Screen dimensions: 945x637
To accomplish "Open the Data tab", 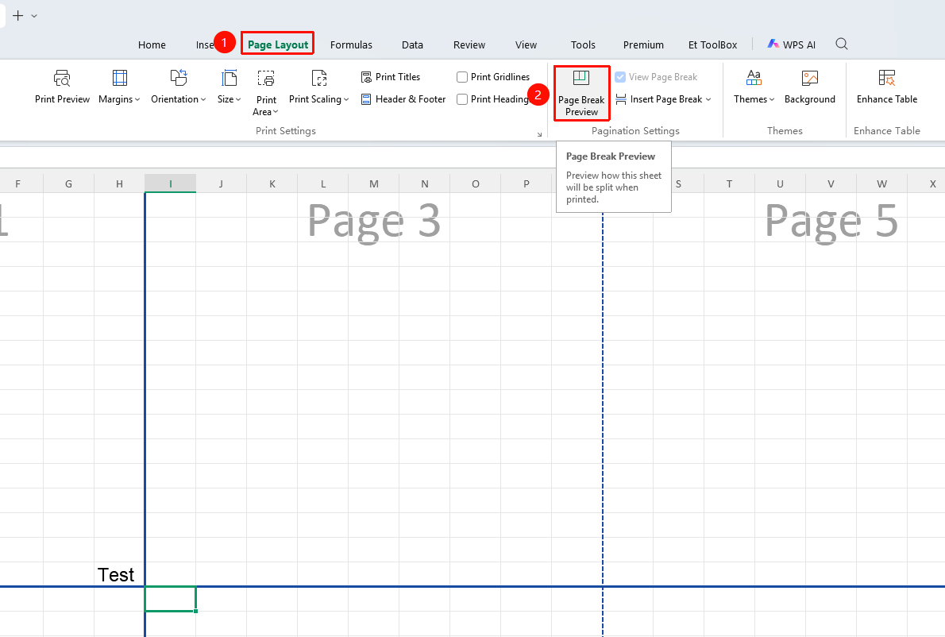I will (x=412, y=44).
